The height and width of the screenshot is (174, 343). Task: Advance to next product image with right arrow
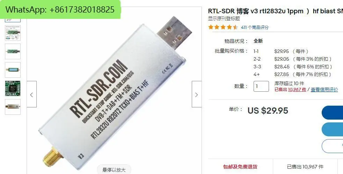(196, 94)
